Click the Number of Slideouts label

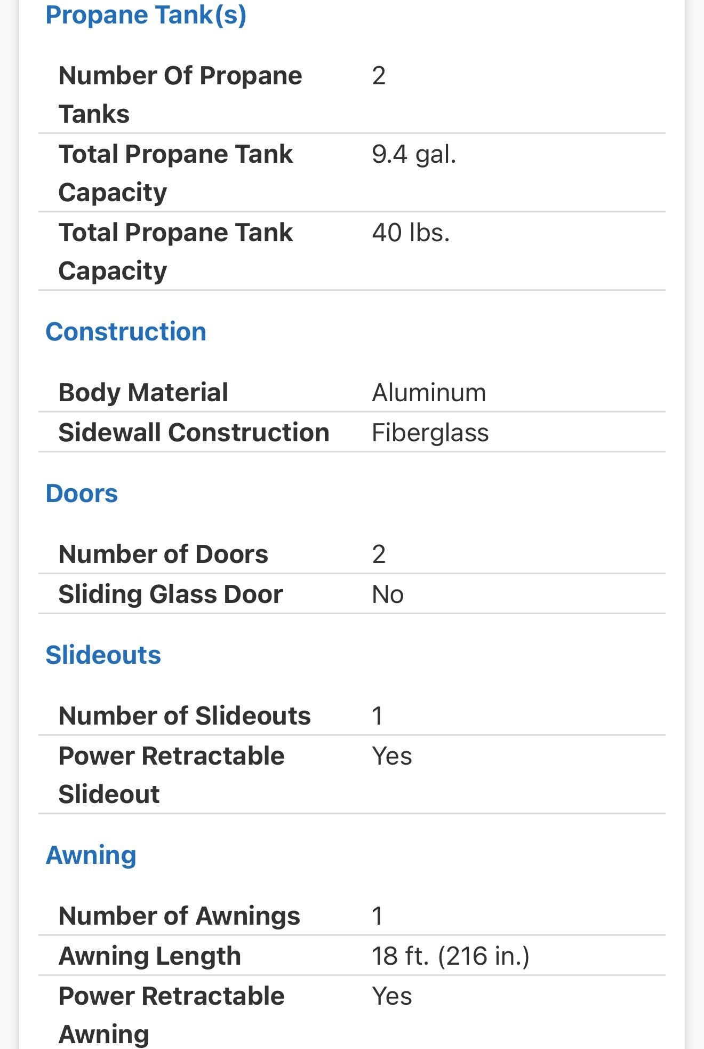(x=185, y=716)
